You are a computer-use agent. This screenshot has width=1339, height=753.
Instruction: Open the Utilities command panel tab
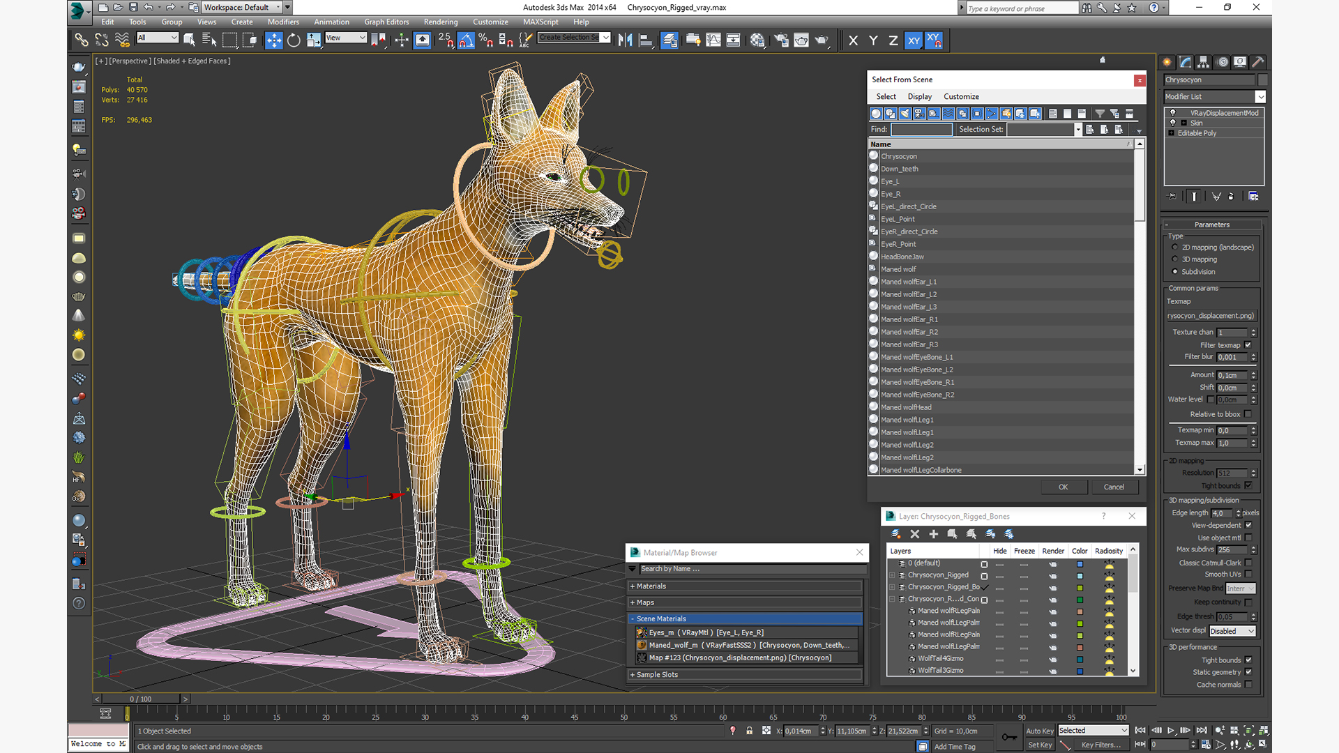coord(1258,62)
